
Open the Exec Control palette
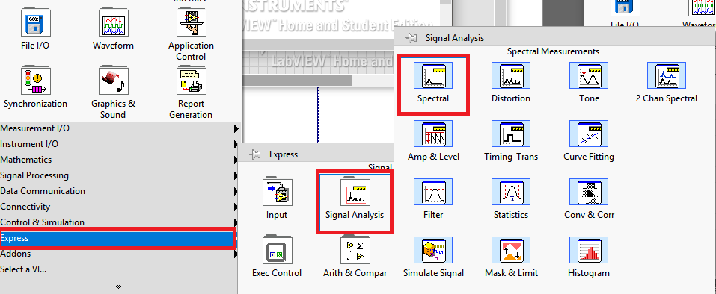[x=277, y=250]
